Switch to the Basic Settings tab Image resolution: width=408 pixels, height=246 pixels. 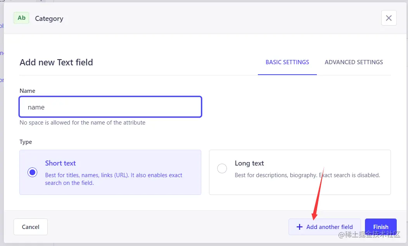tap(287, 62)
